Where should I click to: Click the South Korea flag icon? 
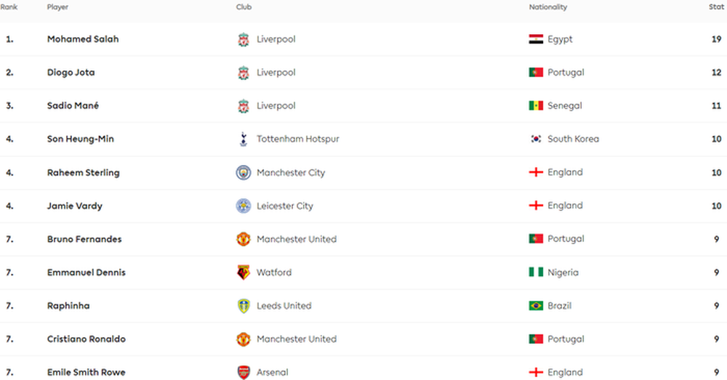536,139
